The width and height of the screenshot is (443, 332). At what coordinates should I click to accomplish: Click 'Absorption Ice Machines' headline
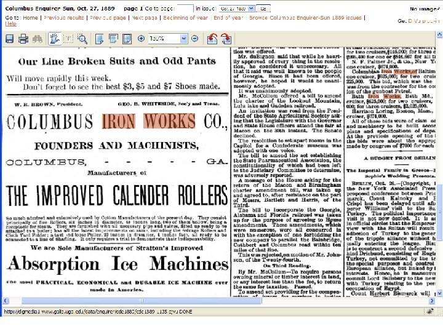point(118,264)
